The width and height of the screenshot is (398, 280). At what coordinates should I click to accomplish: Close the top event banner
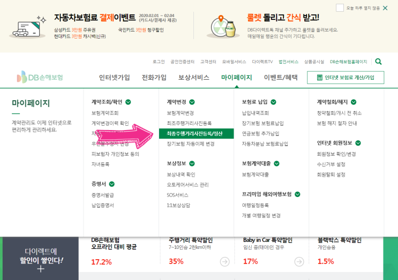coord(385,8)
